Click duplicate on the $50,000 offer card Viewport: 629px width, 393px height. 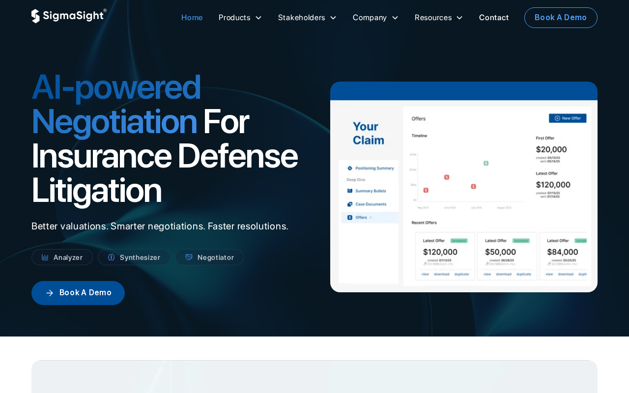(x=524, y=274)
